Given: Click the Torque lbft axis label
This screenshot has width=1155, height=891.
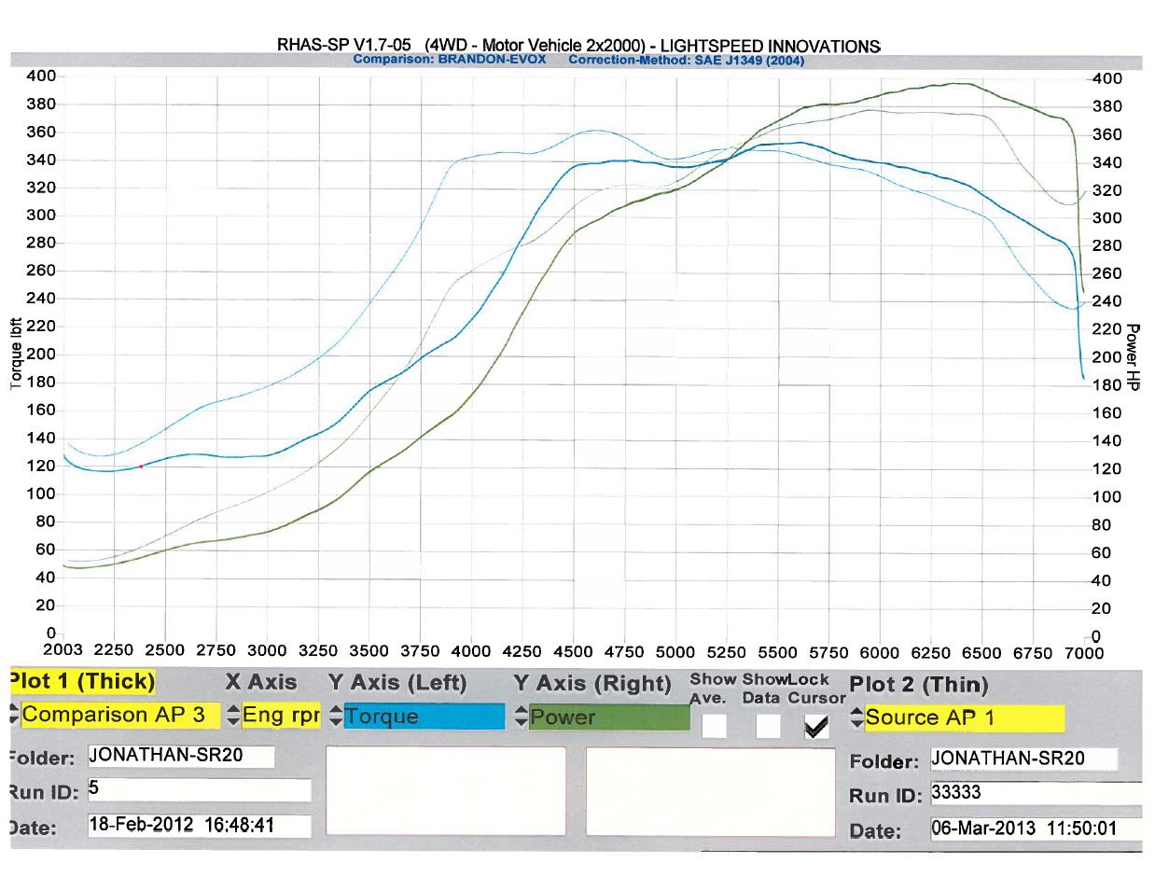Looking at the screenshot, I should pos(16,355).
